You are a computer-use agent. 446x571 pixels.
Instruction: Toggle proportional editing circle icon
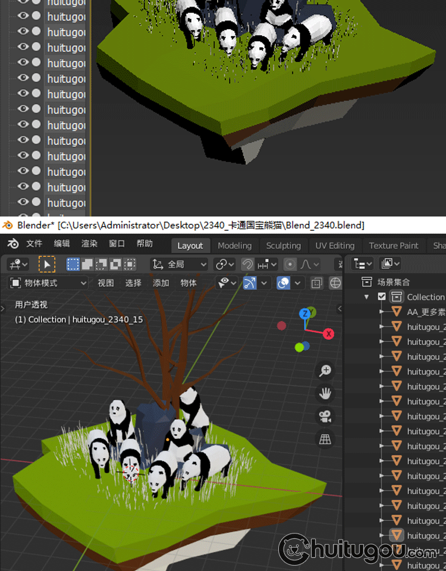pos(290,264)
